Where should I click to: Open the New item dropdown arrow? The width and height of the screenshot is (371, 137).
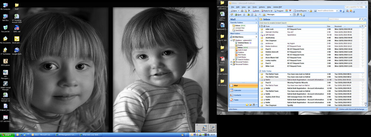tap(239, 11)
